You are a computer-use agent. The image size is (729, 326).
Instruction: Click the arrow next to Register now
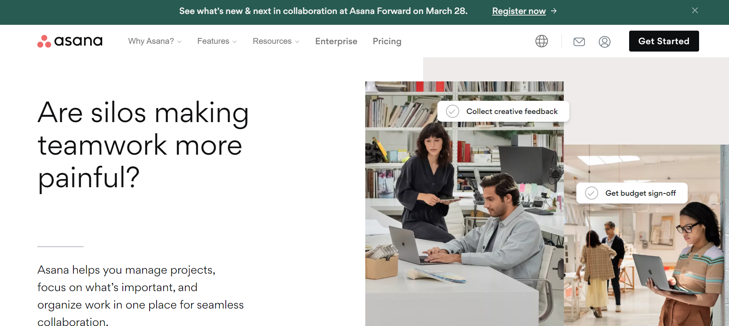pyautogui.click(x=554, y=11)
